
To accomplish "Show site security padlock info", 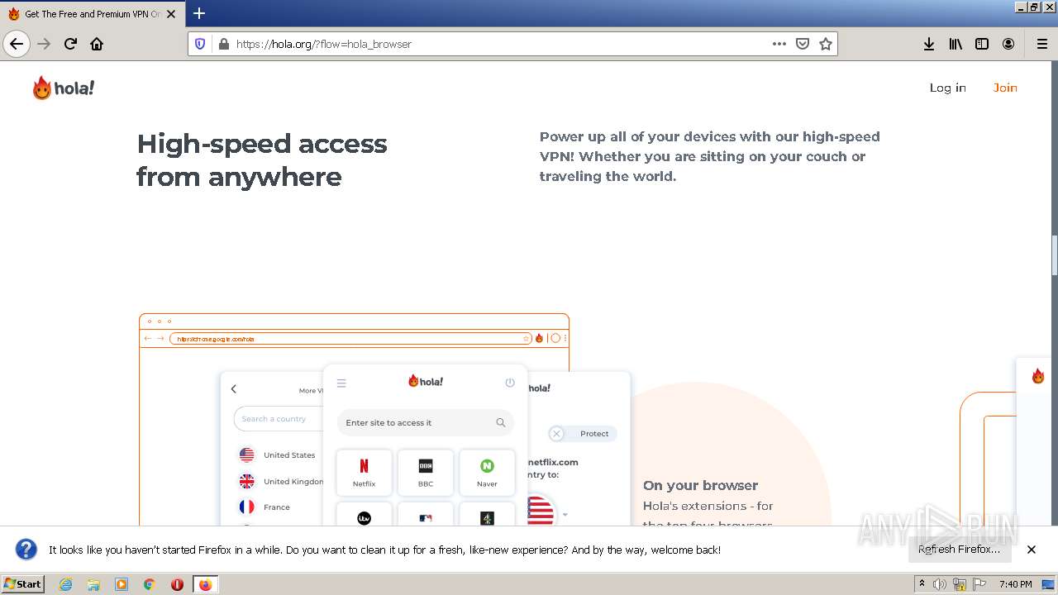I will (x=223, y=44).
